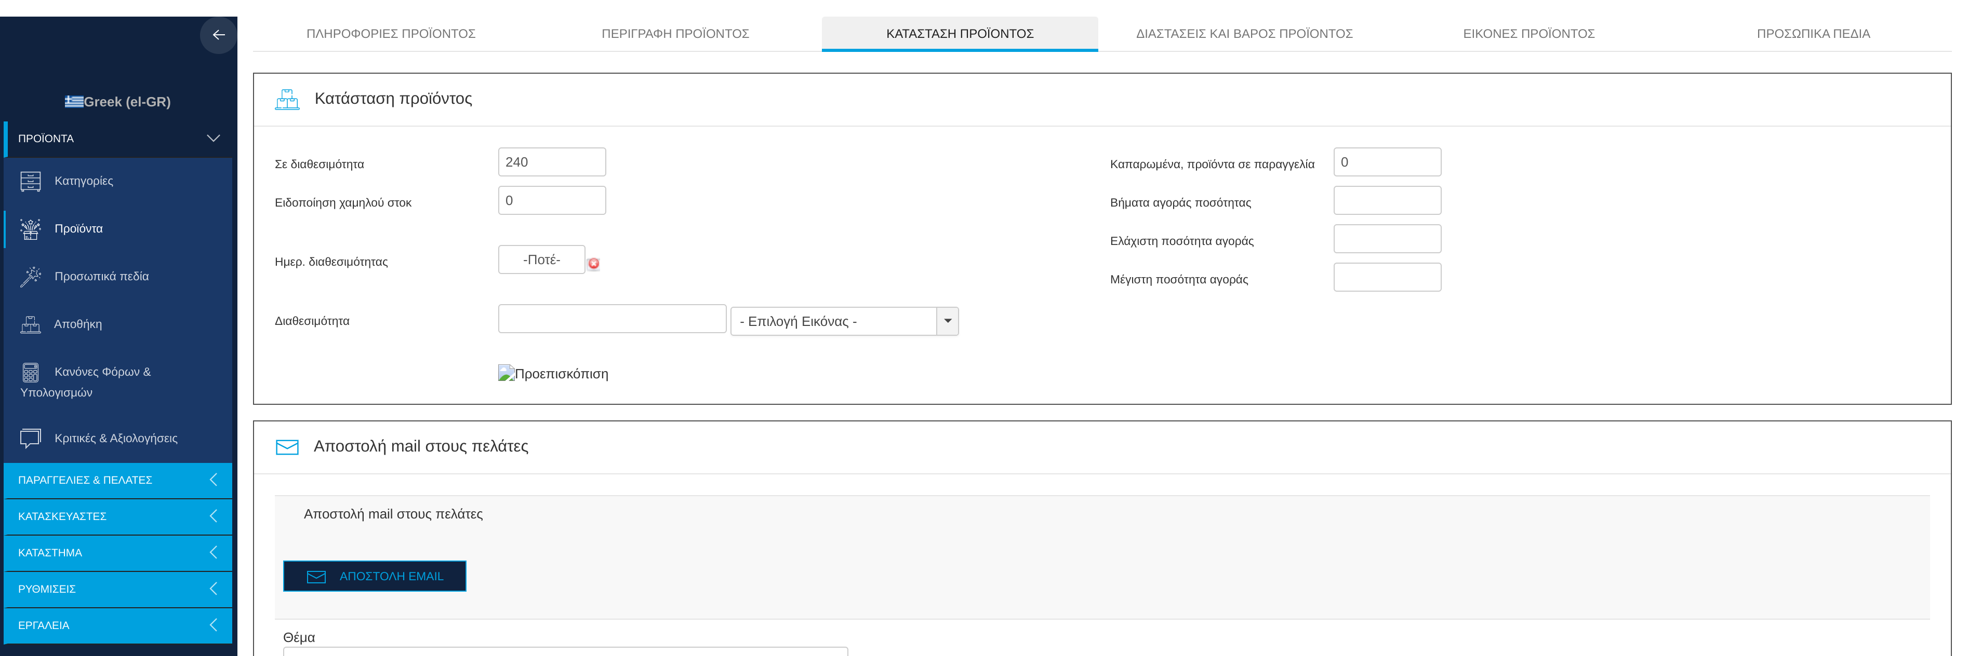The height and width of the screenshot is (656, 1968).
Task: Click the Ελάχιστη ποσότητα αγοράς field
Action: coord(1387,239)
